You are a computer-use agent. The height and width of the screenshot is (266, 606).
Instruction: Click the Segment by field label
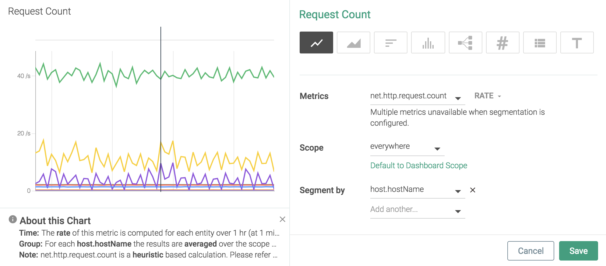pyautogui.click(x=322, y=190)
